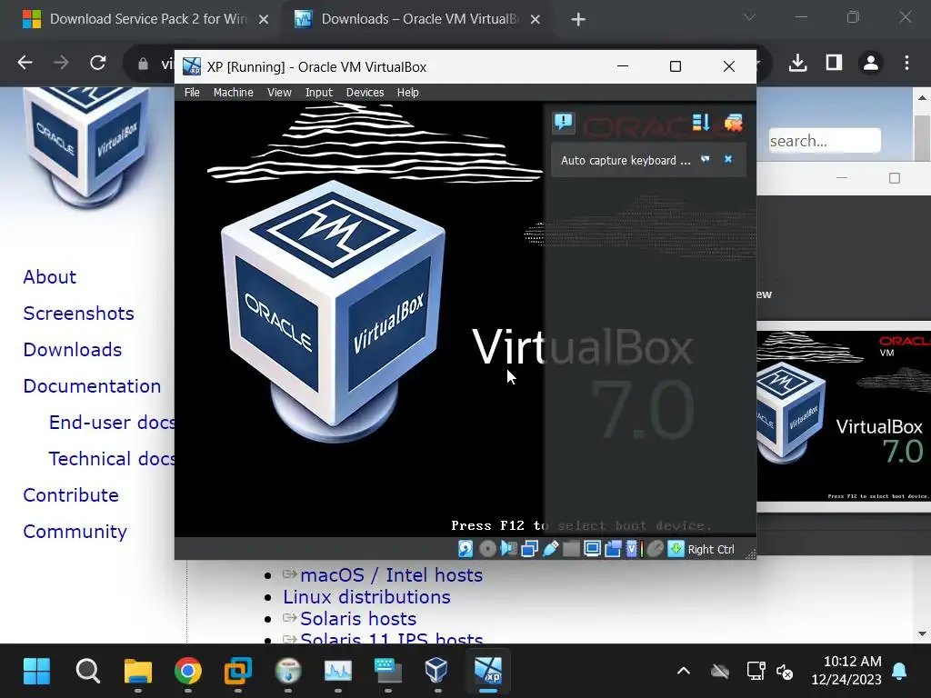Expand the browser tab search chevron
The height and width of the screenshot is (698, 931).
pyautogui.click(x=749, y=17)
